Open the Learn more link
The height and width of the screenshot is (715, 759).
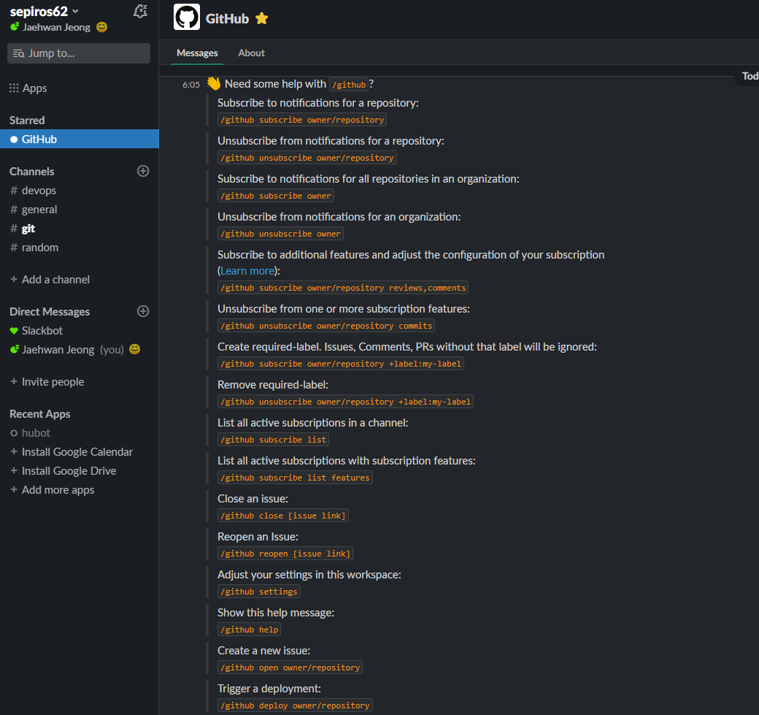click(247, 271)
